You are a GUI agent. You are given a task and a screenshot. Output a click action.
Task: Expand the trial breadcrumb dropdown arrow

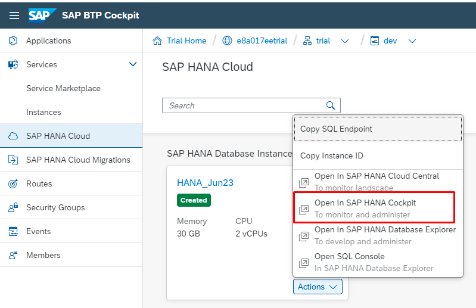click(x=345, y=41)
